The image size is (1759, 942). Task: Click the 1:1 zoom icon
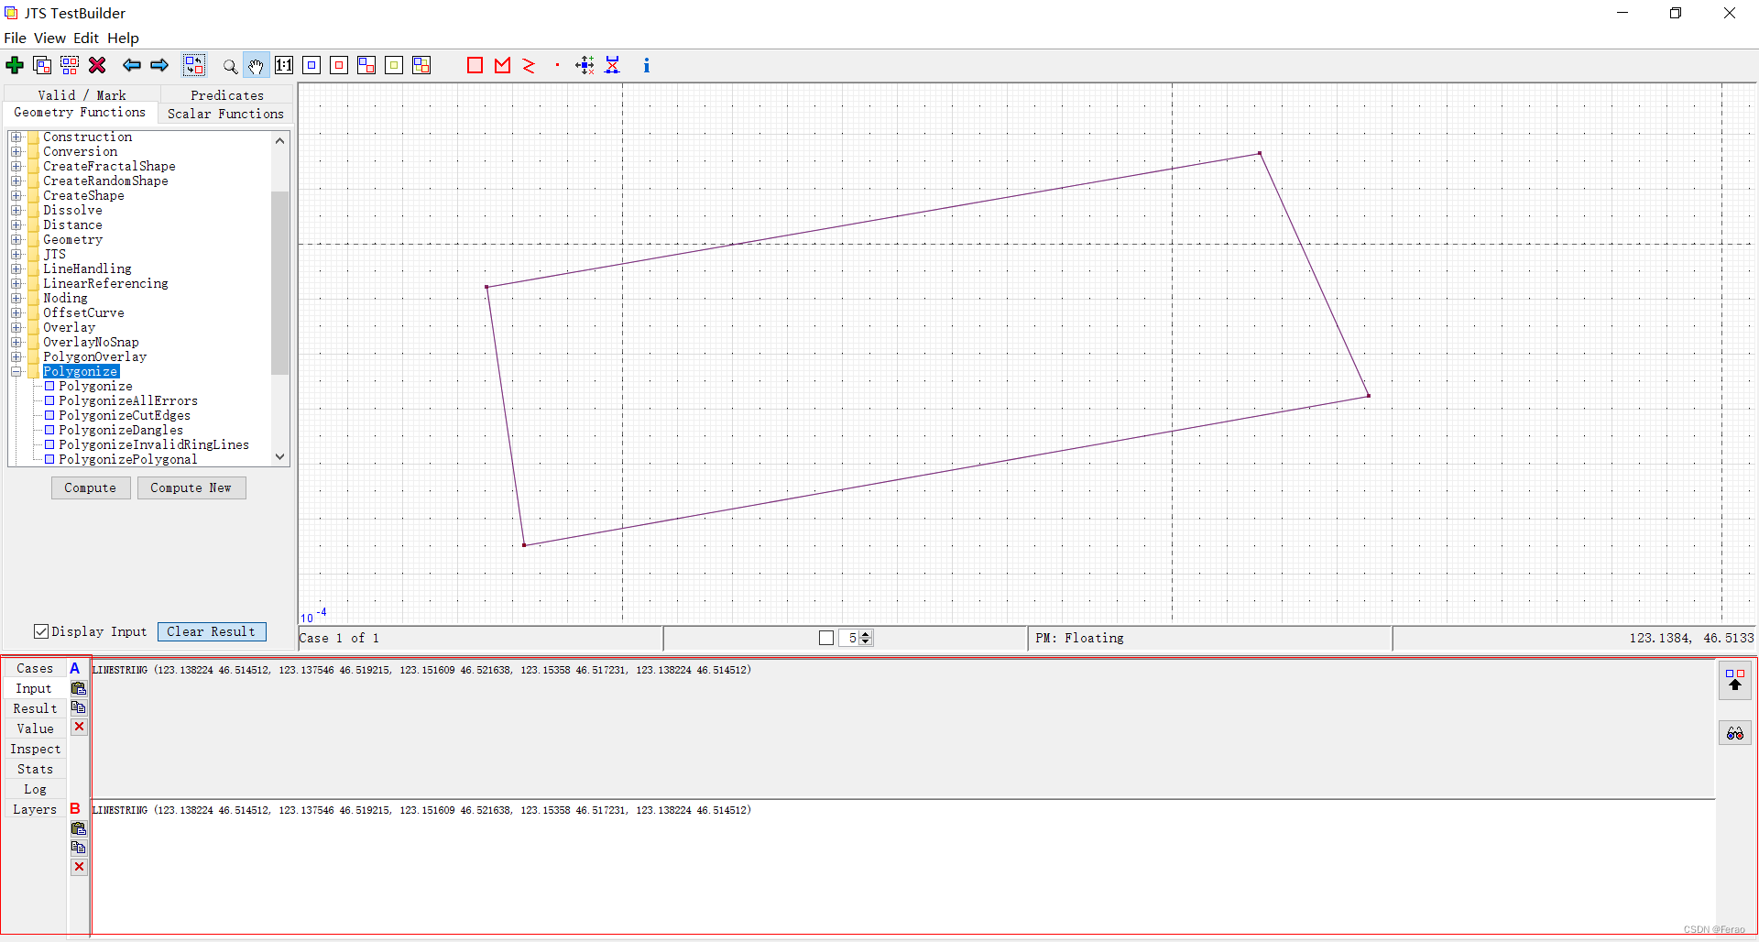(284, 65)
